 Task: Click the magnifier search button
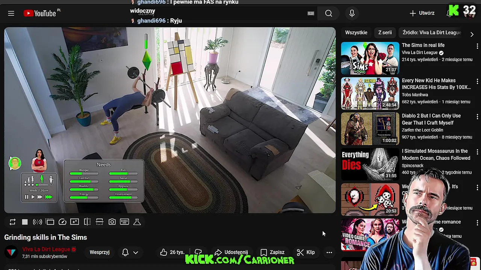(328, 13)
